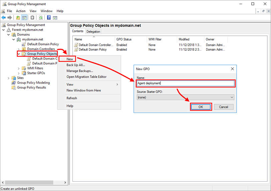Expand the Domain Controllers tree node
The width and height of the screenshot is (271, 191).
19,49
